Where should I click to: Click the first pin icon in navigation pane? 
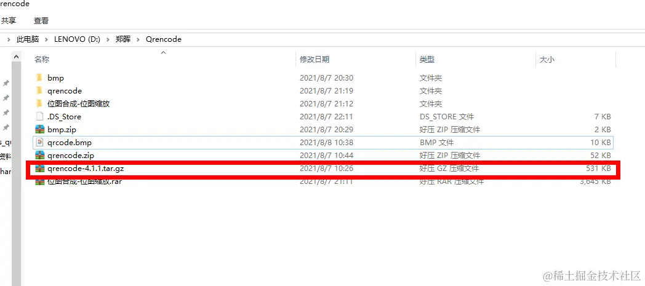(x=6, y=83)
